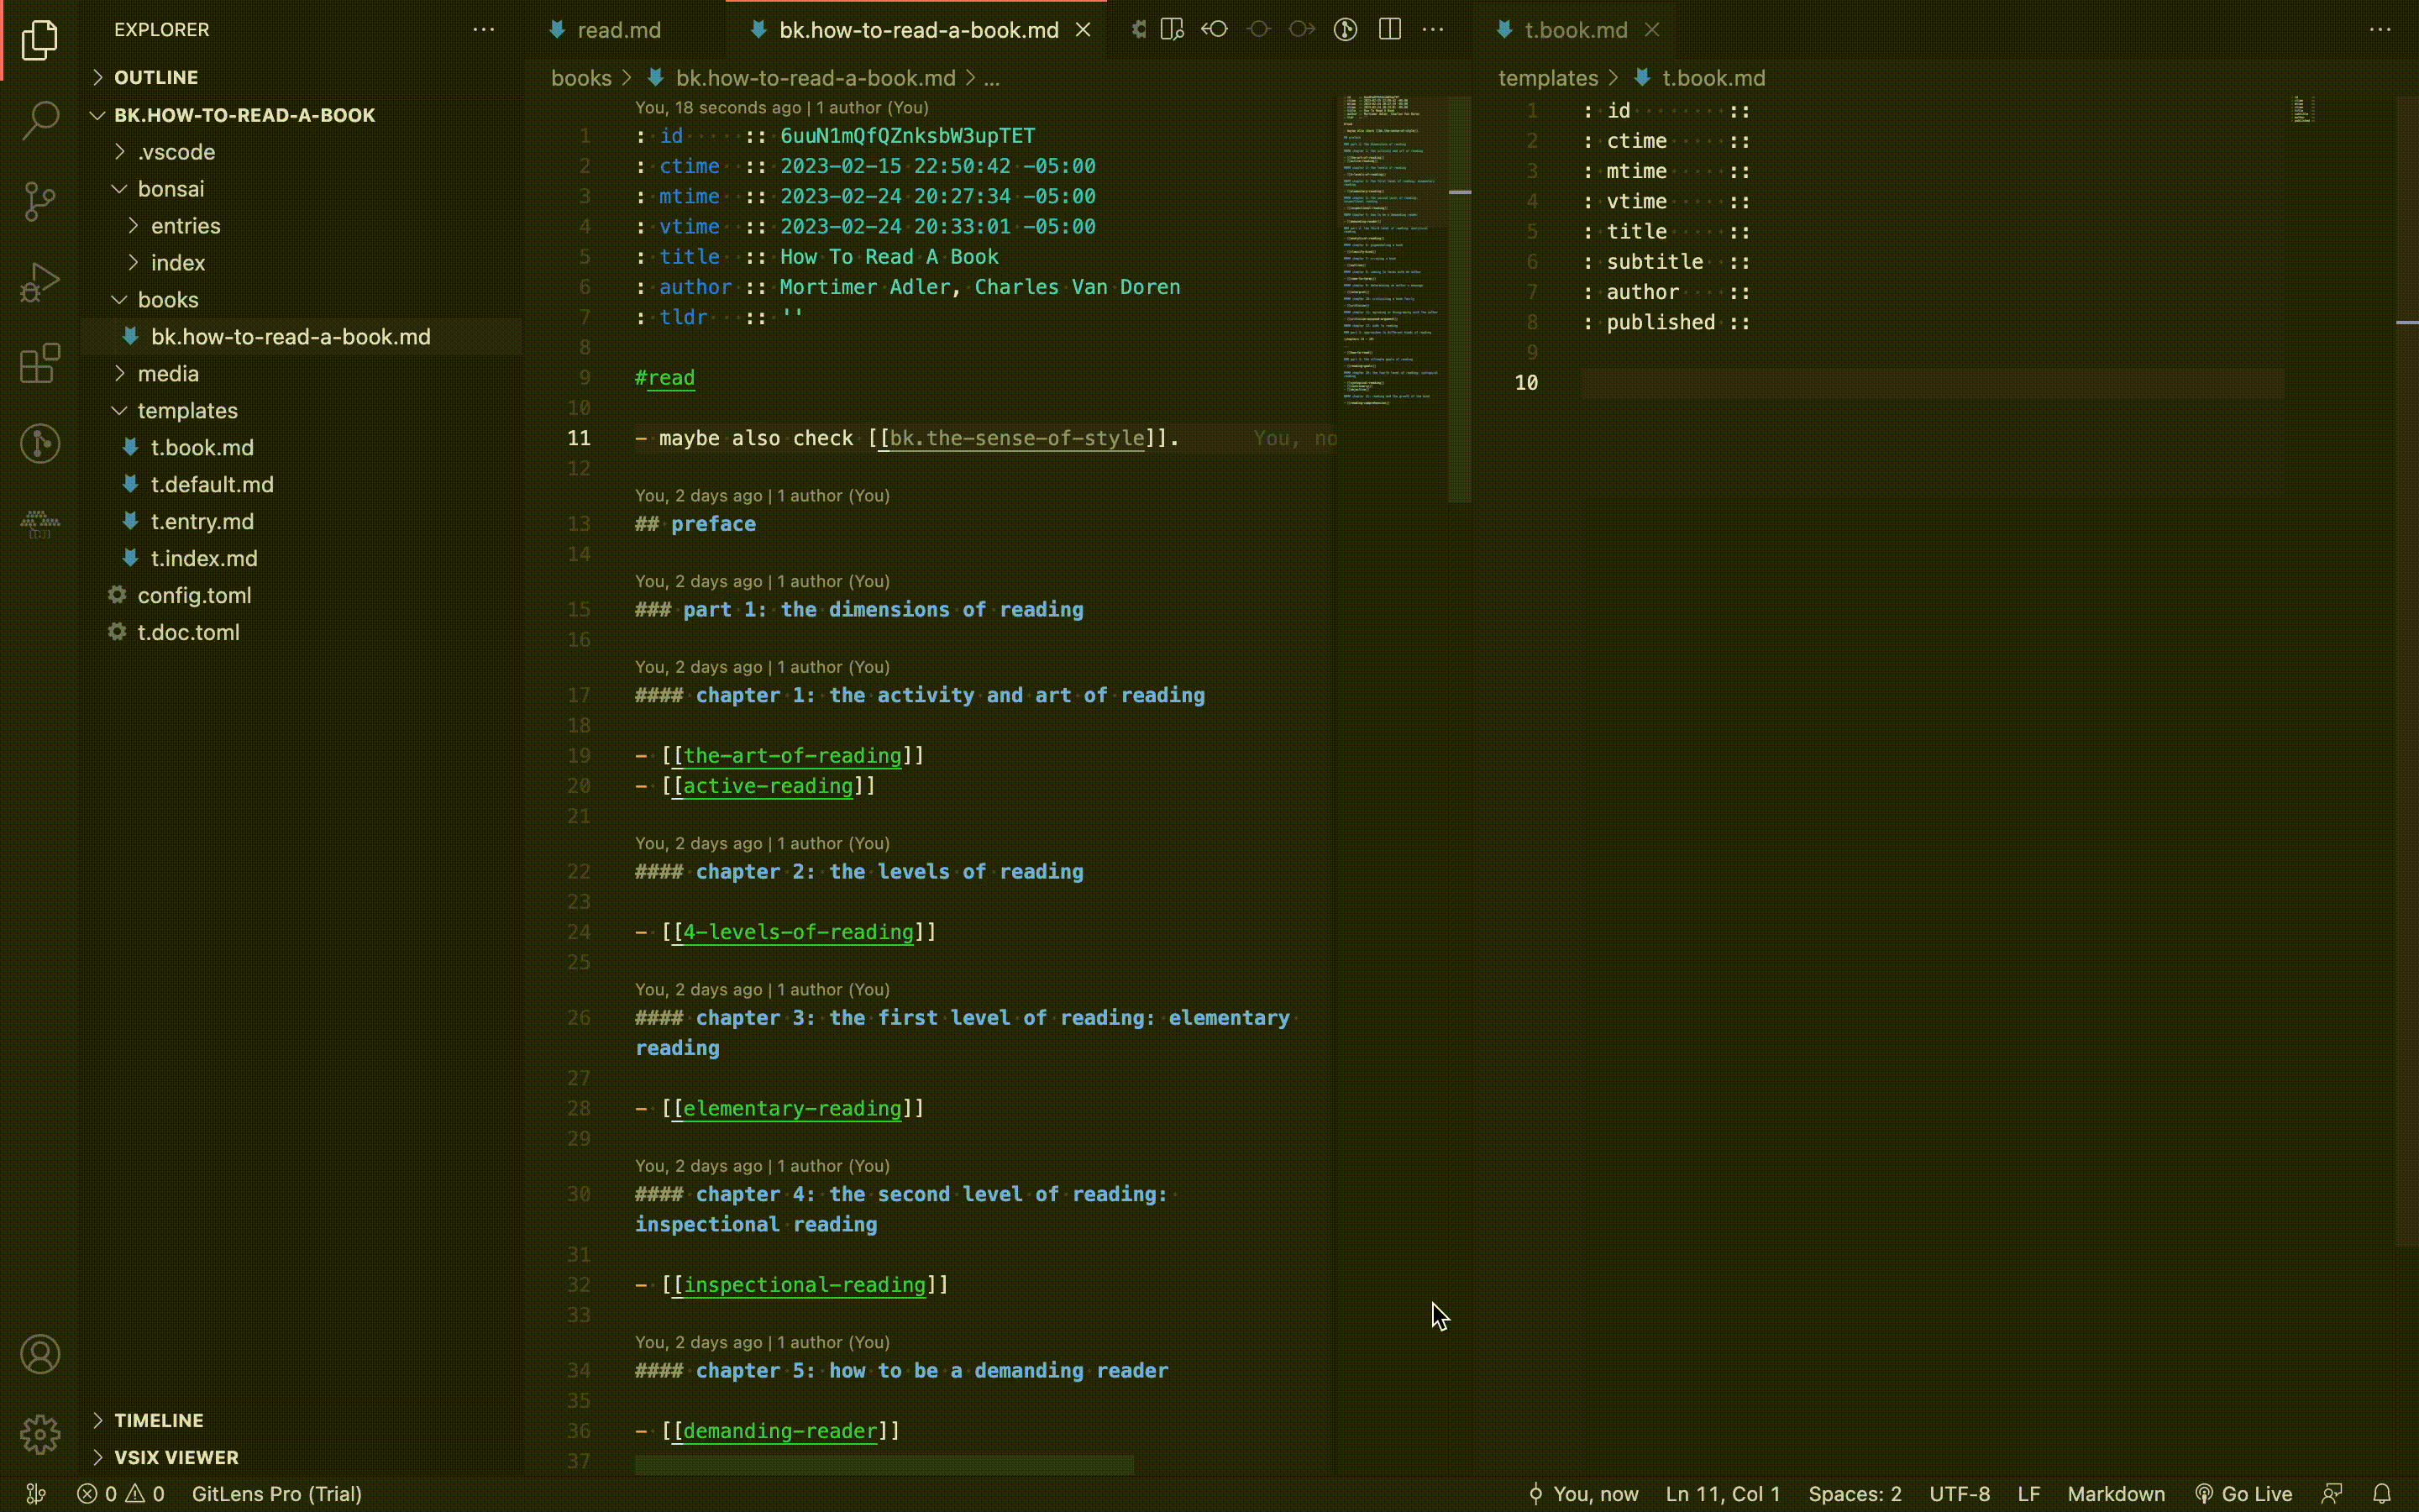Viewport: 2419px width, 1512px height.
Task: Select the t.book.md tab in right group
Action: coord(1576,30)
